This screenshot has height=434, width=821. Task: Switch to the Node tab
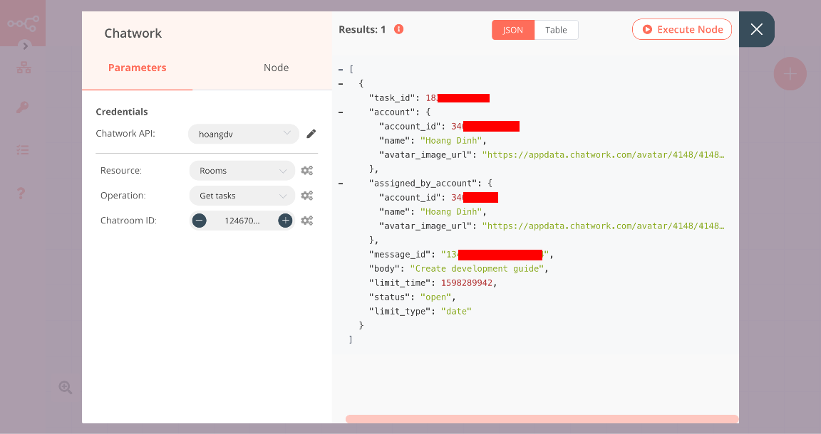(x=276, y=68)
